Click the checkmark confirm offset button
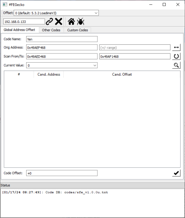This screenshot has height=218, width=185. click(x=176, y=173)
